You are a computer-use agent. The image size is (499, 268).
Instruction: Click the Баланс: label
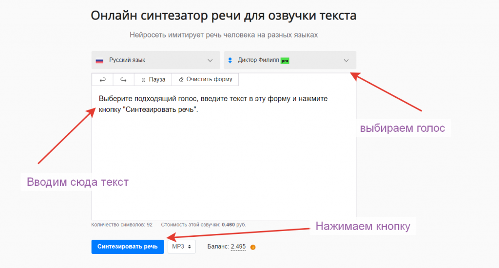[x=218, y=247]
